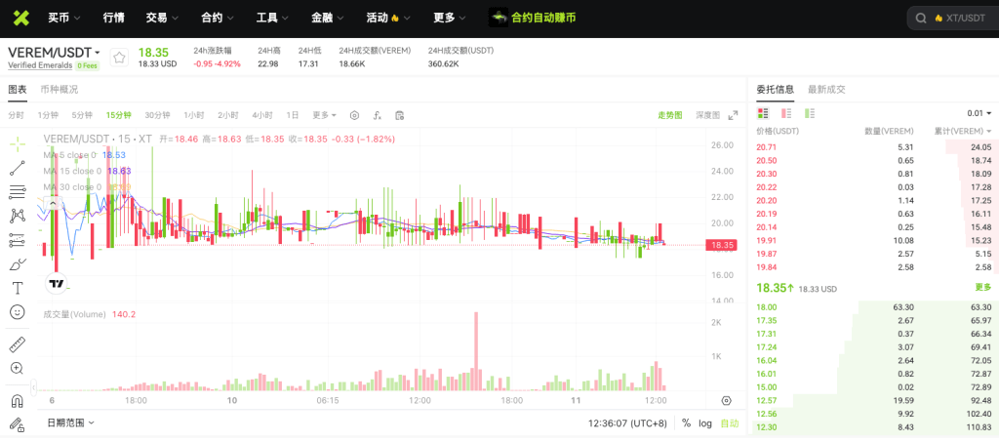The image size is (999, 442).
Task: Collapse the drawing toolbar side arrow
Action: click(x=34, y=386)
